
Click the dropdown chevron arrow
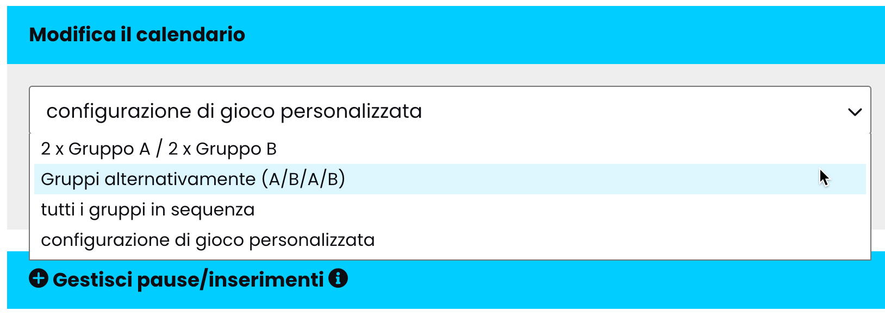click(x=855, y=112)
